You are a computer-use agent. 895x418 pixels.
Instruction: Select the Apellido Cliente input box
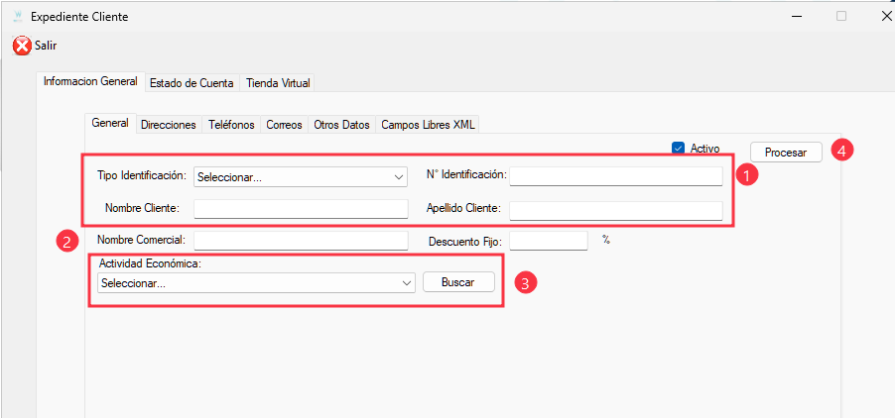tap(616, 210)
